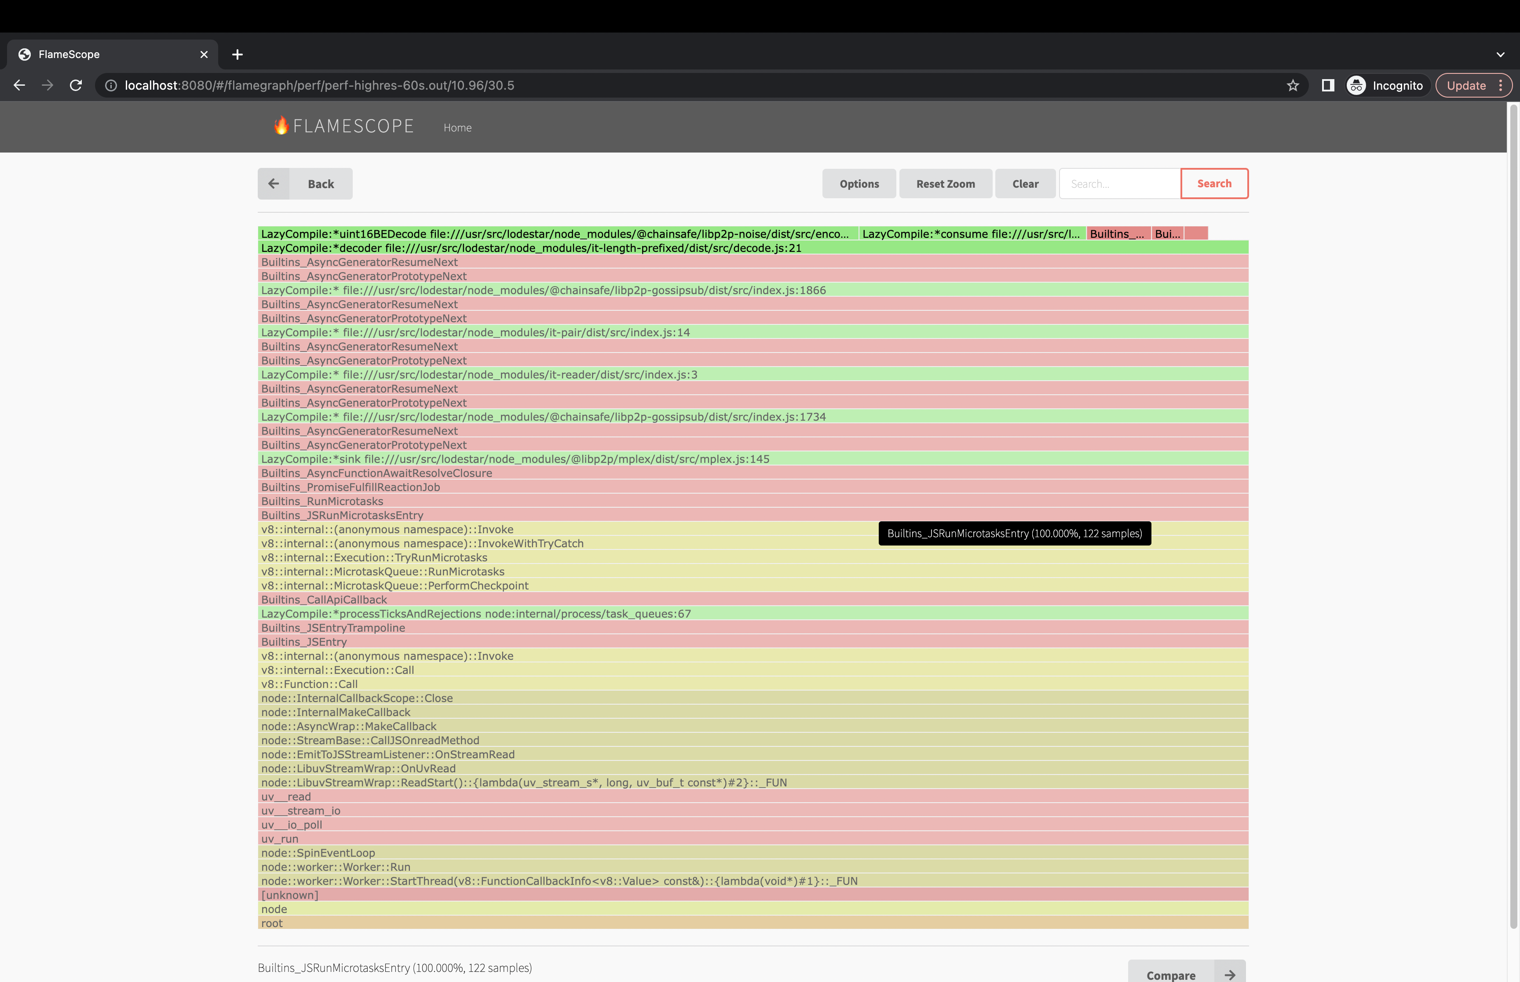Click the Back arrow icon
Image resolution: width=1520 pixels, height=982 pixels.
pos(274,184)
